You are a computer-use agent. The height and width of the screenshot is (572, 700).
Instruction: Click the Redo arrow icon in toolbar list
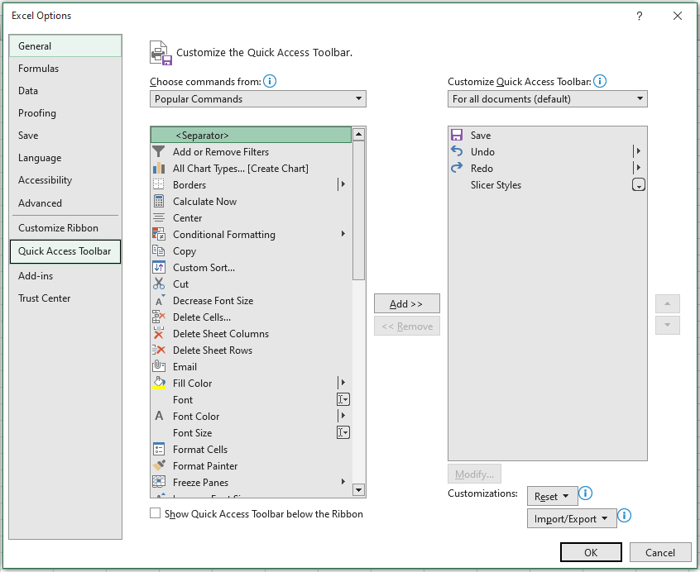(x=457, y=168)
